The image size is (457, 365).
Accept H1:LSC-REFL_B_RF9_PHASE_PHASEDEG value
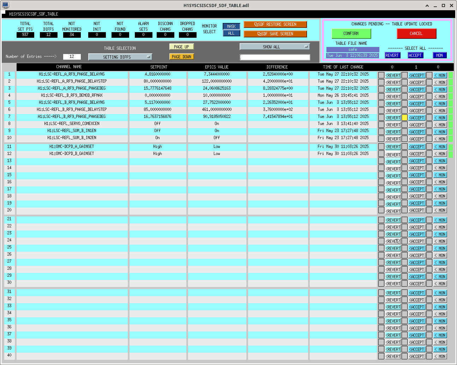[416, 118]
